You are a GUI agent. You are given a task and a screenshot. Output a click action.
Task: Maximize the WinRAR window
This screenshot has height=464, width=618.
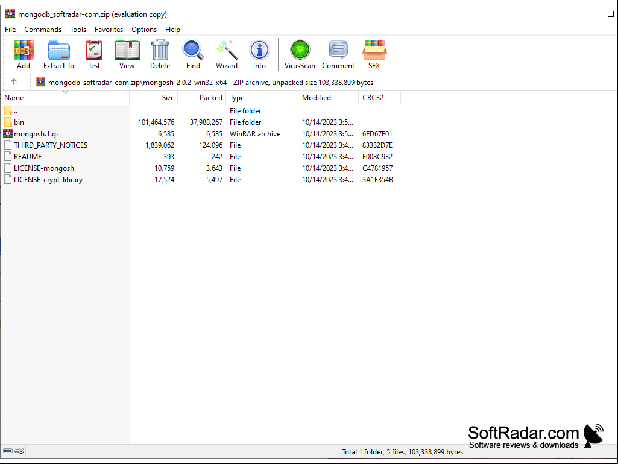[x=611, y=14]
